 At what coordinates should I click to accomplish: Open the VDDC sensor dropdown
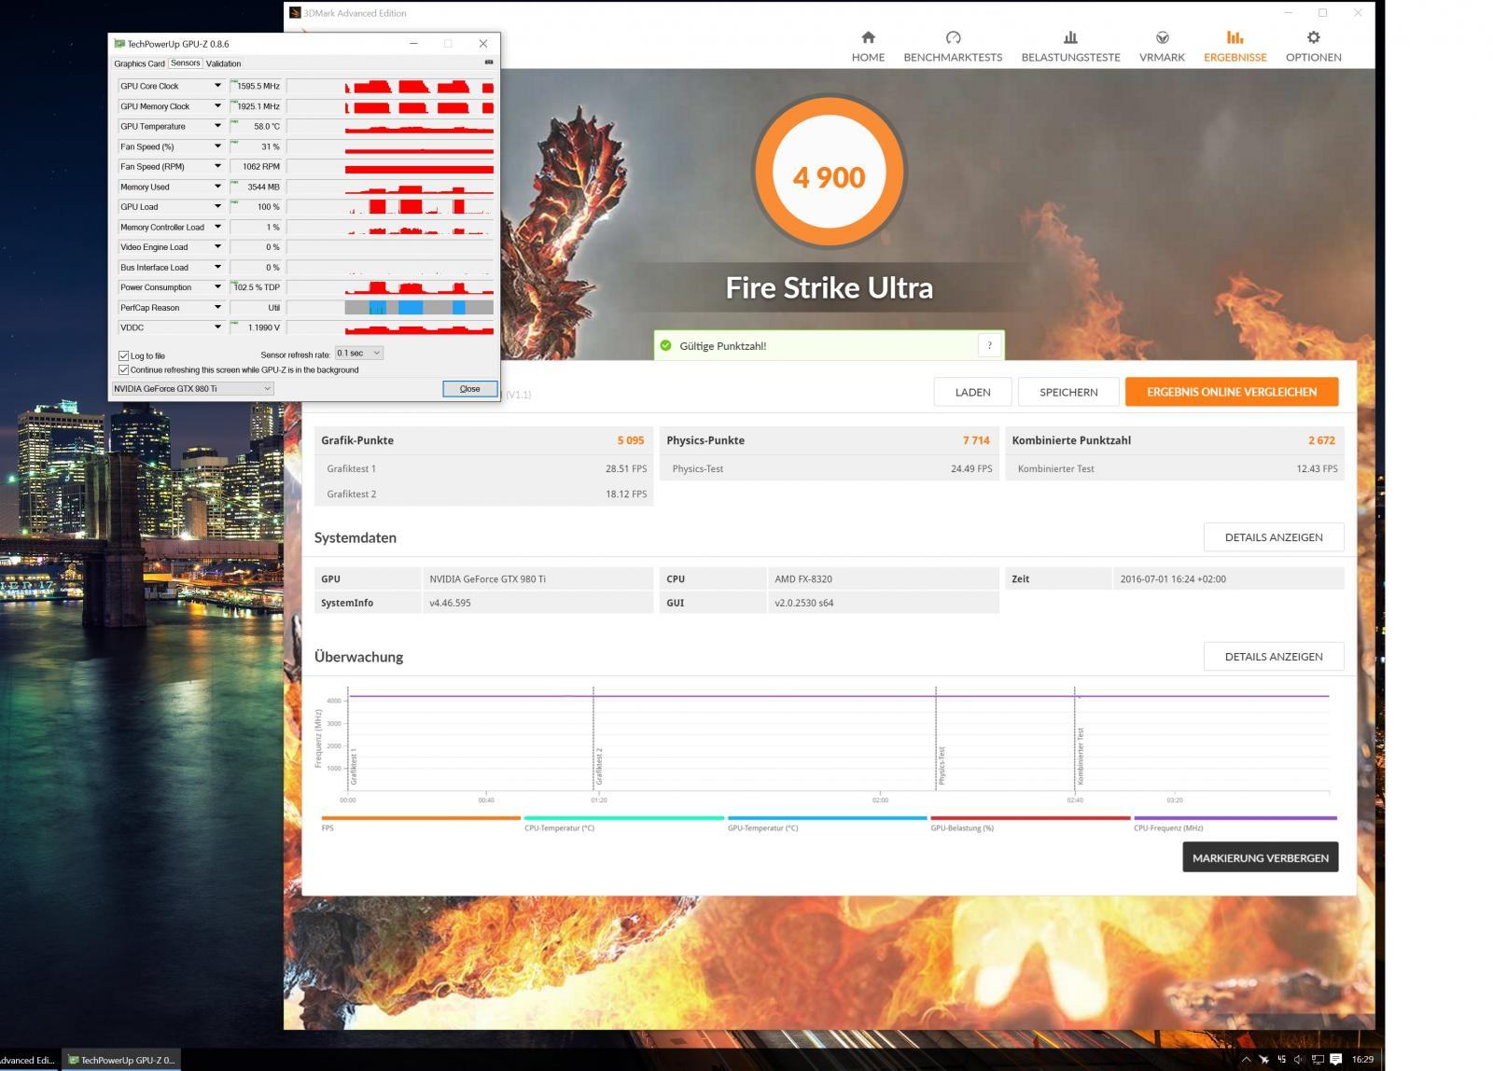[x=217, y=327]
